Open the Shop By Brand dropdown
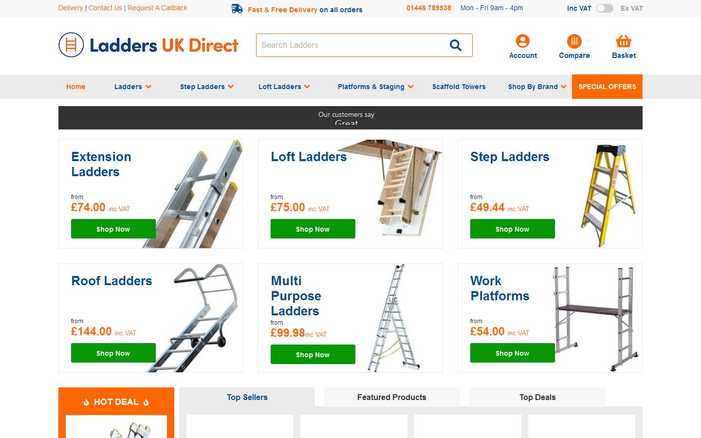 coord(537,87)
